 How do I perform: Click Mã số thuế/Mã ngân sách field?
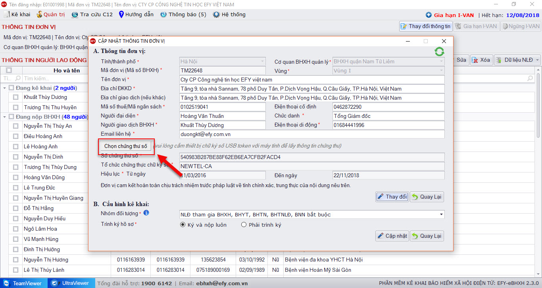222,107
